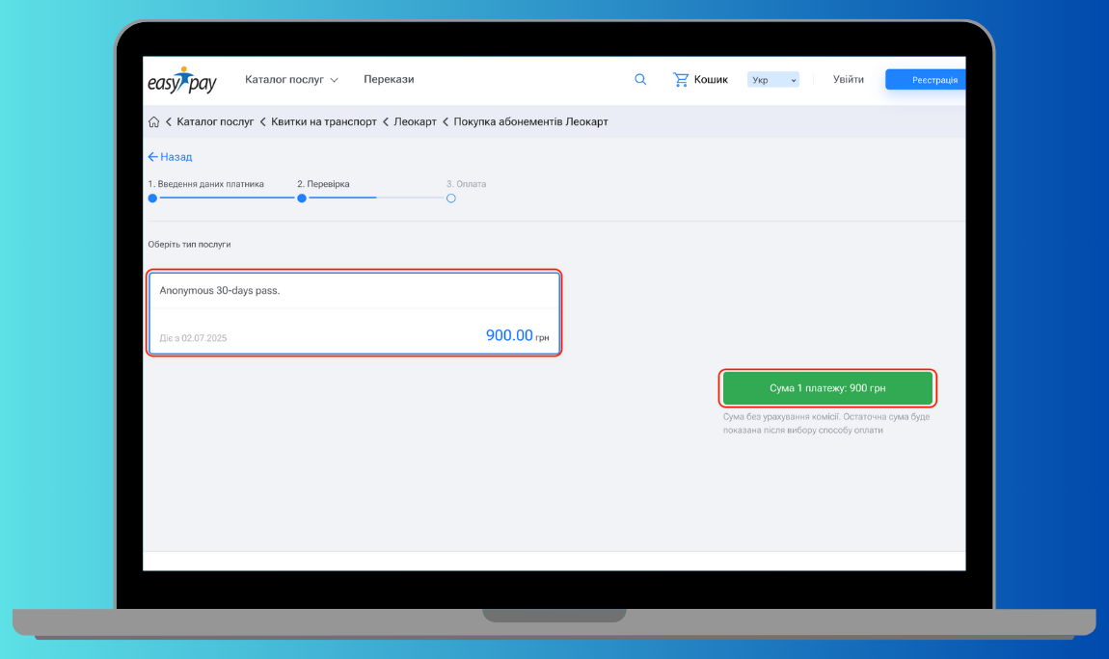The image size is (1109, 659).
Task: Open Квитки на транспорт breadcrumb
Action: pos(324,121)
